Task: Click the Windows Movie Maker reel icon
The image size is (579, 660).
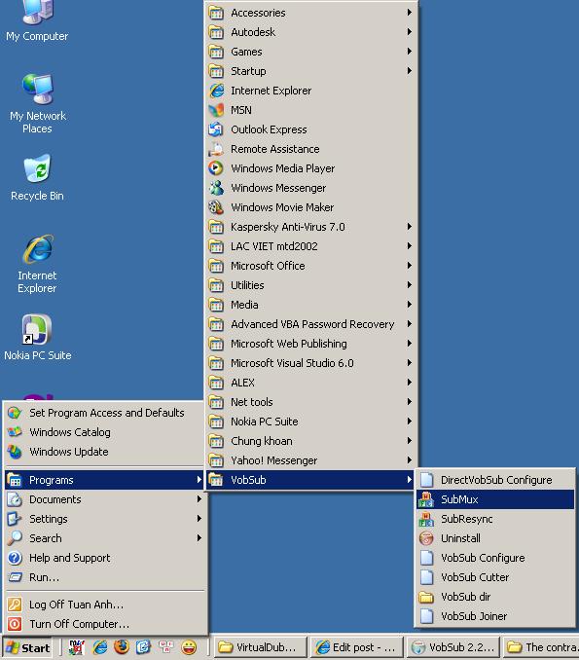Action: pos(216,207)
